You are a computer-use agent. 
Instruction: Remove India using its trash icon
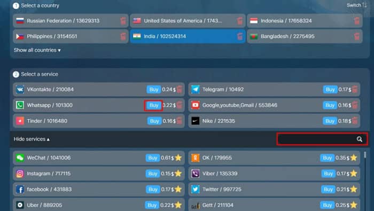[x=240, y=36]
